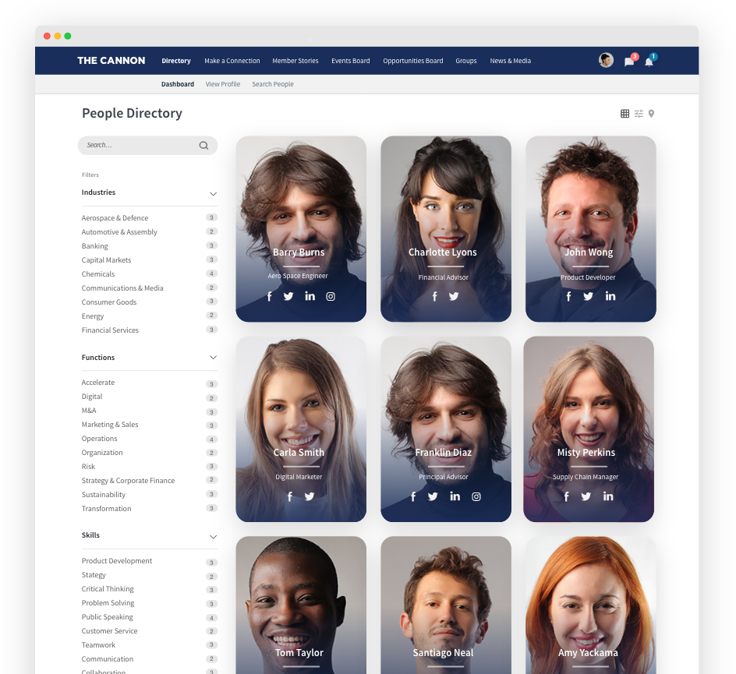This screenshot has height=674, width=736.
Task: Filter by Automotive & Assembly
Action: (119, 232)
